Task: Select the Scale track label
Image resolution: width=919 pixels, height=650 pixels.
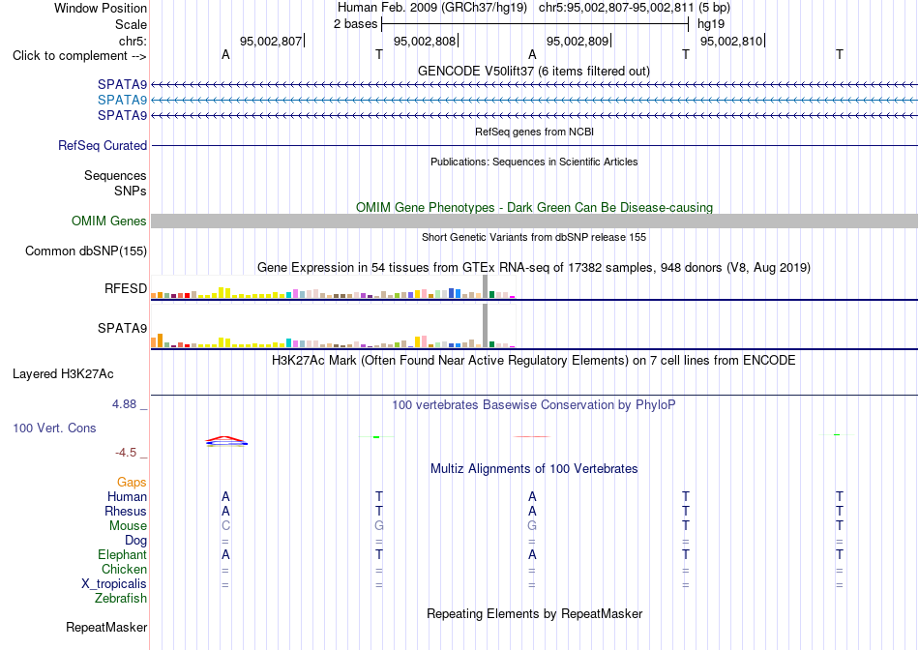Action: (131, 24)
